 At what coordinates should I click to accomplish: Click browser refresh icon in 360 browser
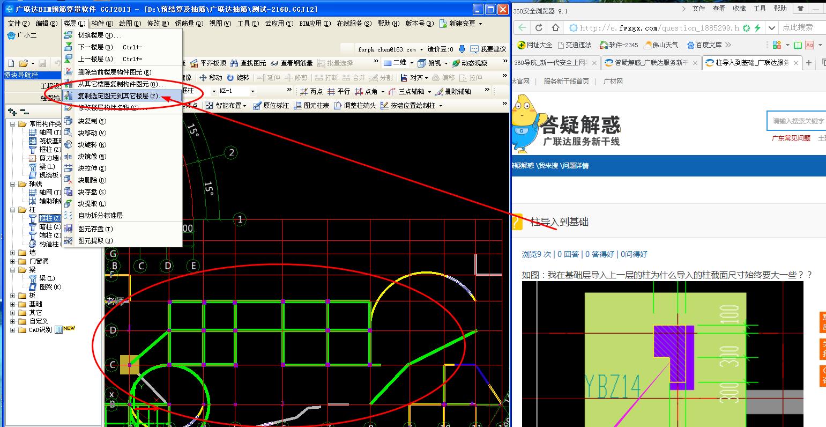point(539,28)
